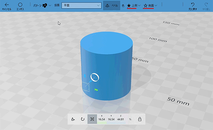Screen dimensions: 213x130
Task: Toggle the ベベル bevel option
Action: (x=111, y=6)
